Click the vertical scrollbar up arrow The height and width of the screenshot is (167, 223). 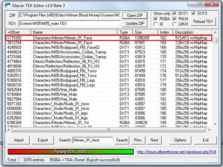215,32
